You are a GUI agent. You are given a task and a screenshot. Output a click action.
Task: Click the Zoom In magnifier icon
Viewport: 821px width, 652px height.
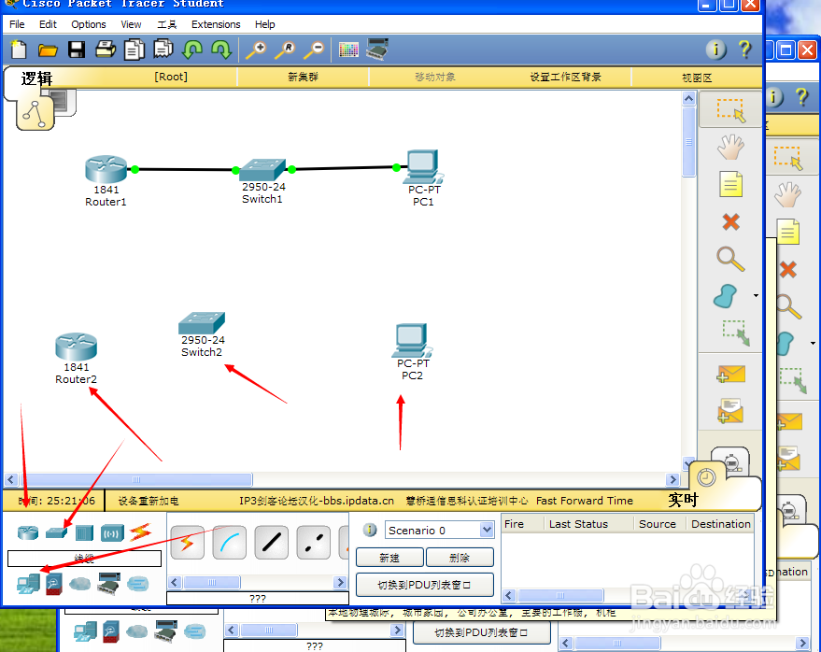(256, 50)
